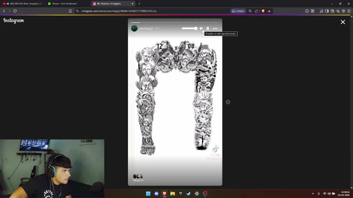This screenshot has height=198, width=353.
Task: Open the zoom magnifier icon in the address bar
Action: [250, 11]
